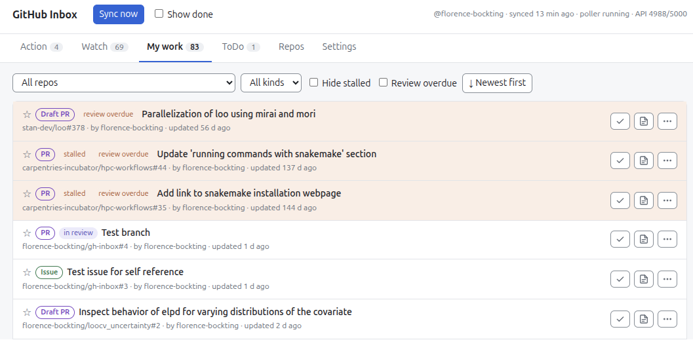
Task: Click 'florence-bockting/loocv_uncertainty#2' metadata text
Action: coord(91,326)
